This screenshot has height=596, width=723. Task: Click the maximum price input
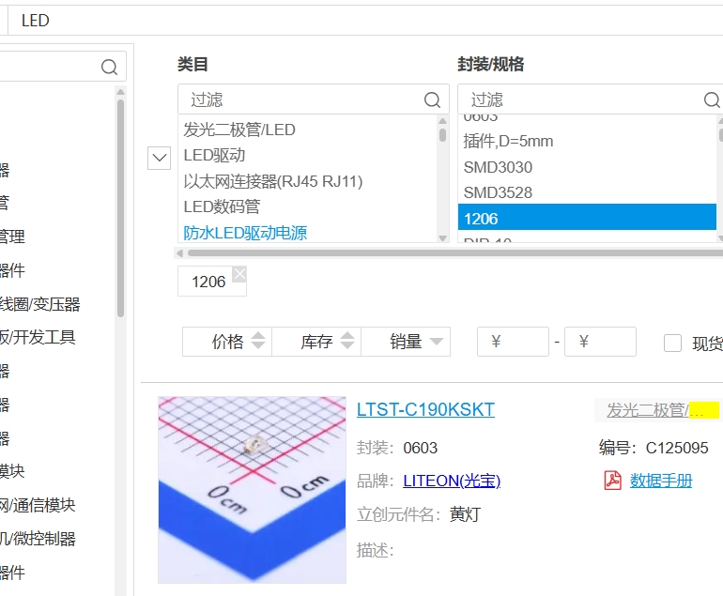pos(600,342)
